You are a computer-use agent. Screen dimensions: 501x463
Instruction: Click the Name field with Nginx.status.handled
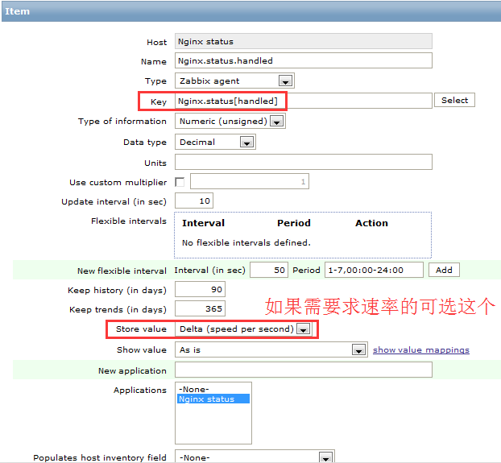click(x=303, y=60)
